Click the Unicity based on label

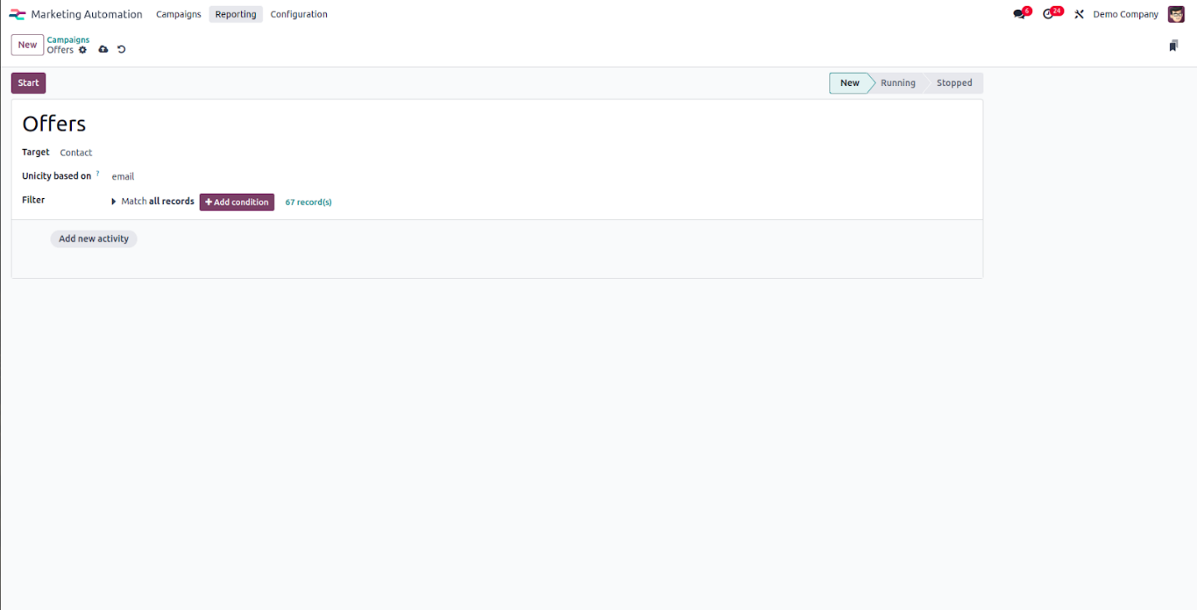[x=57, y=176]
